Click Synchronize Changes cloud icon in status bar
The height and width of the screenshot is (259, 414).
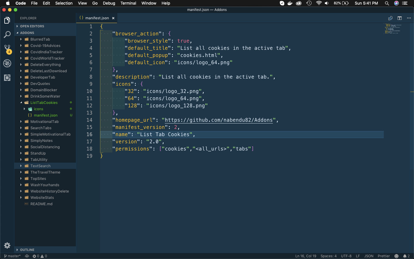(27, 256)
